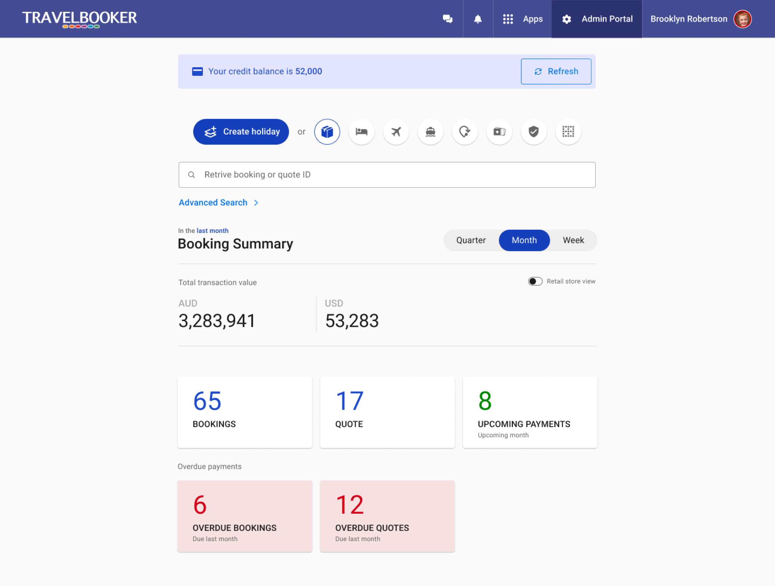Viewport: 775px width, 586px height.
Task: Expand Advanced Search chevron
Action: [x=256, y=203]
